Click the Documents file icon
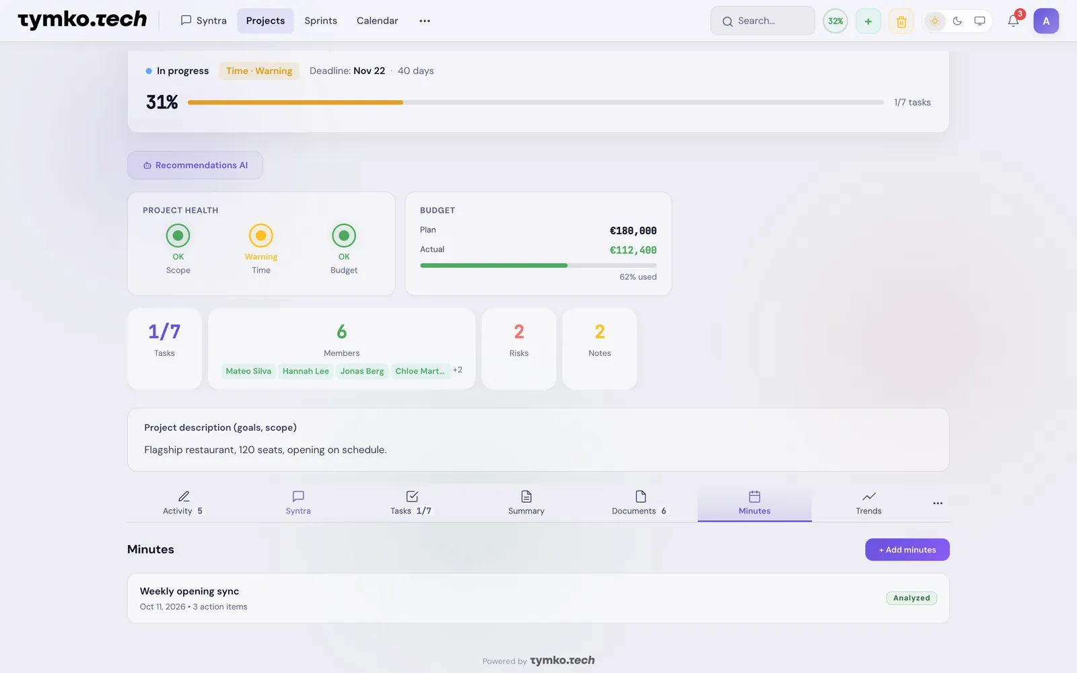This screenshot has width=1077, height=673. pyautogui.click(x=640, y=497)
